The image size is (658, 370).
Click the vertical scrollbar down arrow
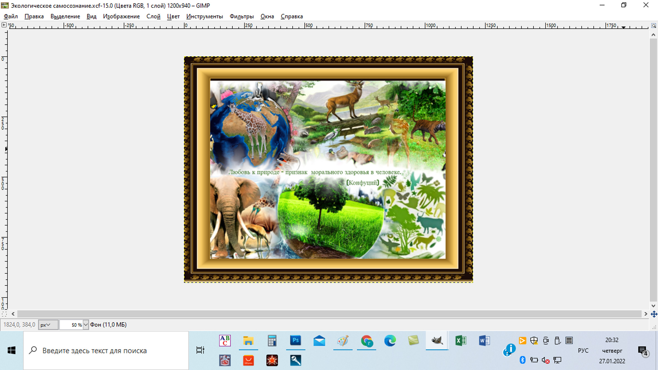[x=653, y=306]
